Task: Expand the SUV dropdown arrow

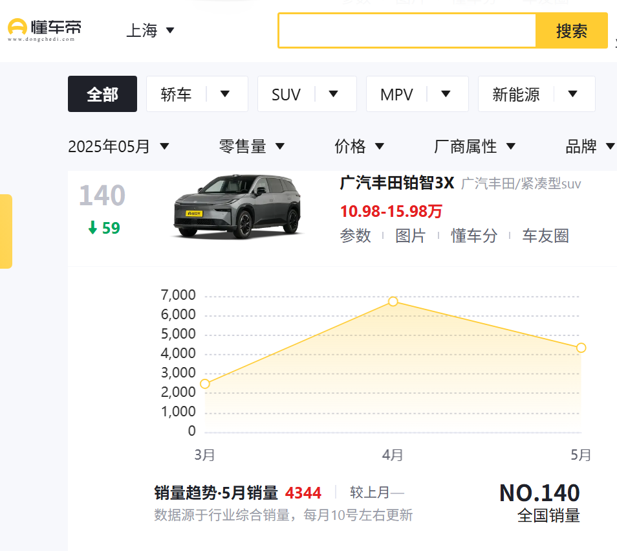Action: click(333, 94)
